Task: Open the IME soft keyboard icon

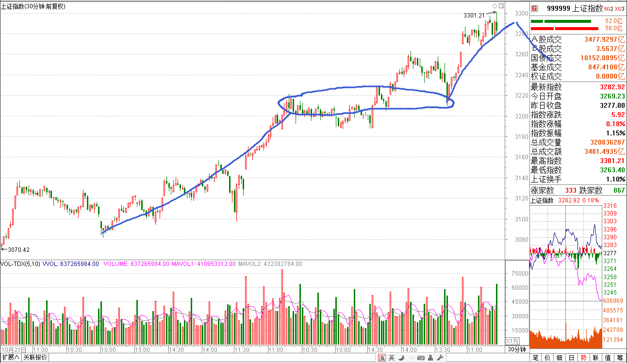Action: (x=420, y=358)
